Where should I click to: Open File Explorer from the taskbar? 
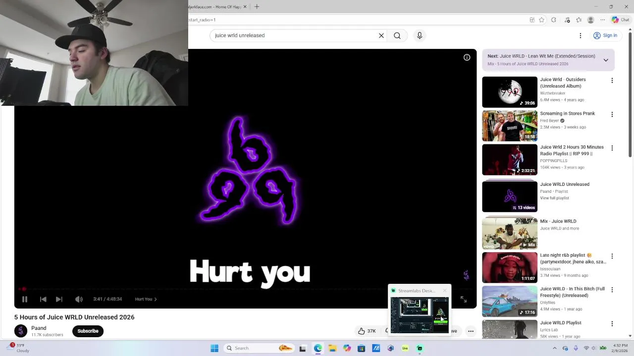tap(332, 348)
